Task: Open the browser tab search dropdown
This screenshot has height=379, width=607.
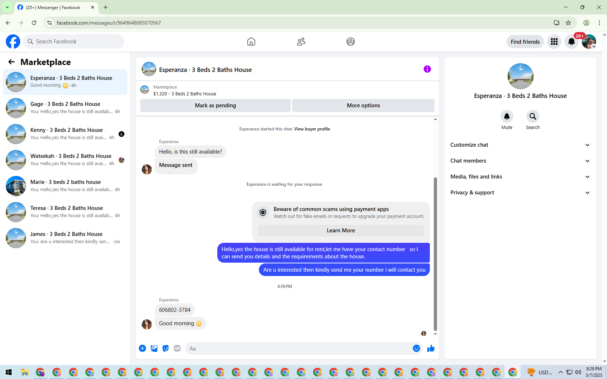Action: 7,7
